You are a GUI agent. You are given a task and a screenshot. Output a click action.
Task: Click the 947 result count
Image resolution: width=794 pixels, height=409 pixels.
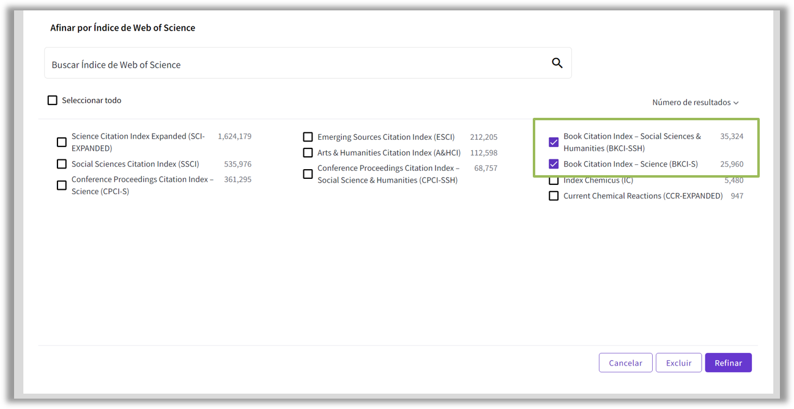[x=737, y=196]
